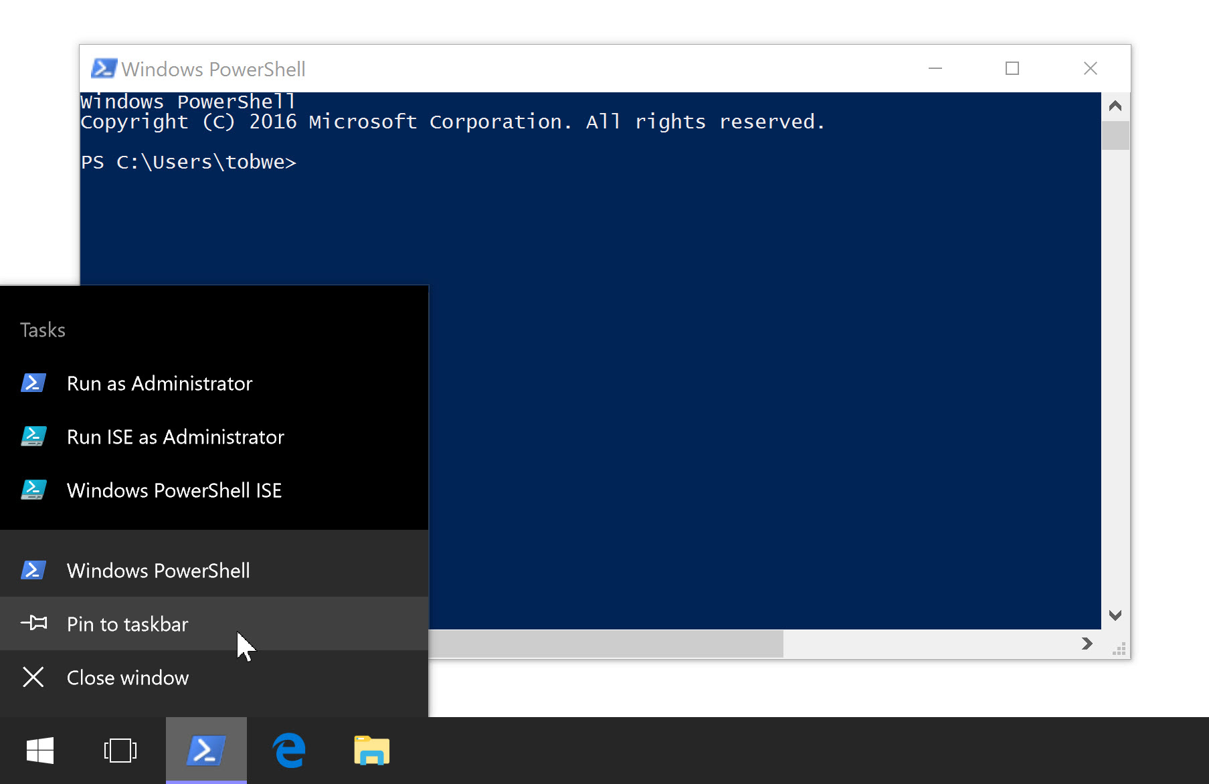The height and width of the screenshot is (784, 1209).
Task: Select Close window in the jump list
Action: pyautogui.click(x=214, y=677)
